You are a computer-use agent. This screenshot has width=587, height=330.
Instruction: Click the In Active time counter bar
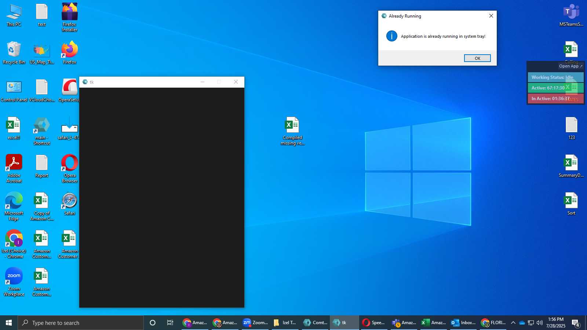click(x=555, y=99)
